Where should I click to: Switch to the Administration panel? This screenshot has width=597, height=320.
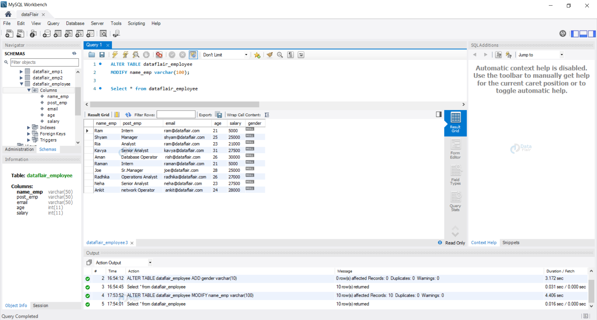pos(19,149)
